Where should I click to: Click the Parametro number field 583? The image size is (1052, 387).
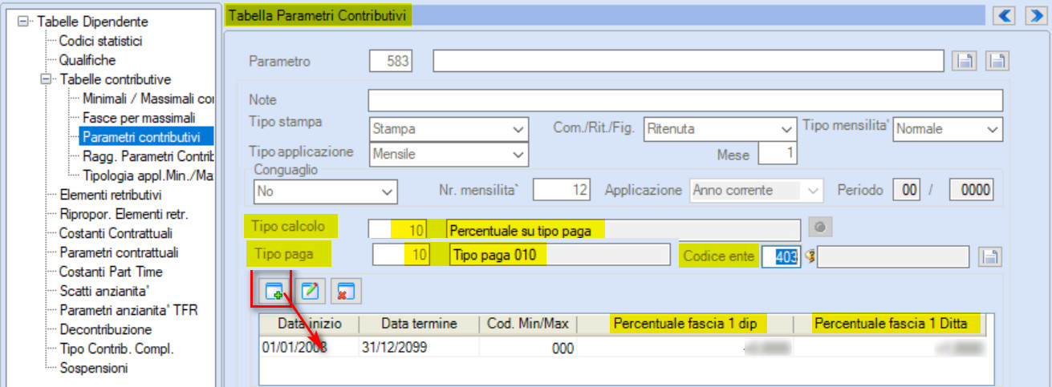pos(391,61)
